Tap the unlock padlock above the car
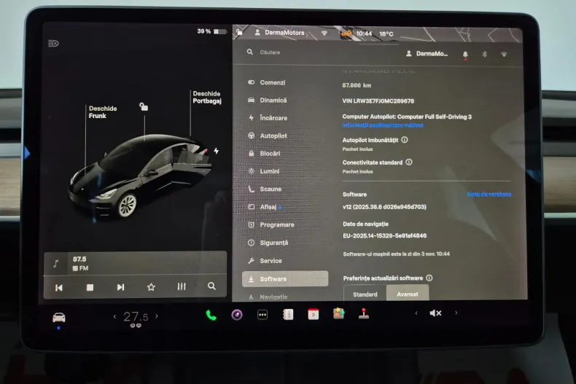 click(144, 107)
